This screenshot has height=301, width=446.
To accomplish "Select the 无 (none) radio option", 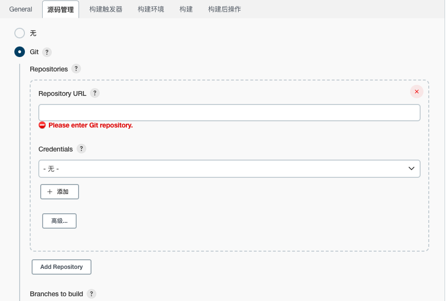I will pyautogui.click(x=19, y=33).
